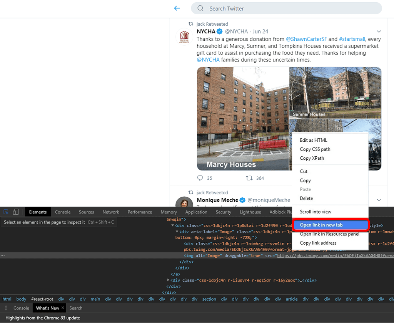Select the closing </a> tag line
This screenshot has height=323, width=394.
click(x=175, y=274)
